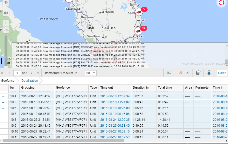Zoom out with the minus button

(x=6, y=30)
